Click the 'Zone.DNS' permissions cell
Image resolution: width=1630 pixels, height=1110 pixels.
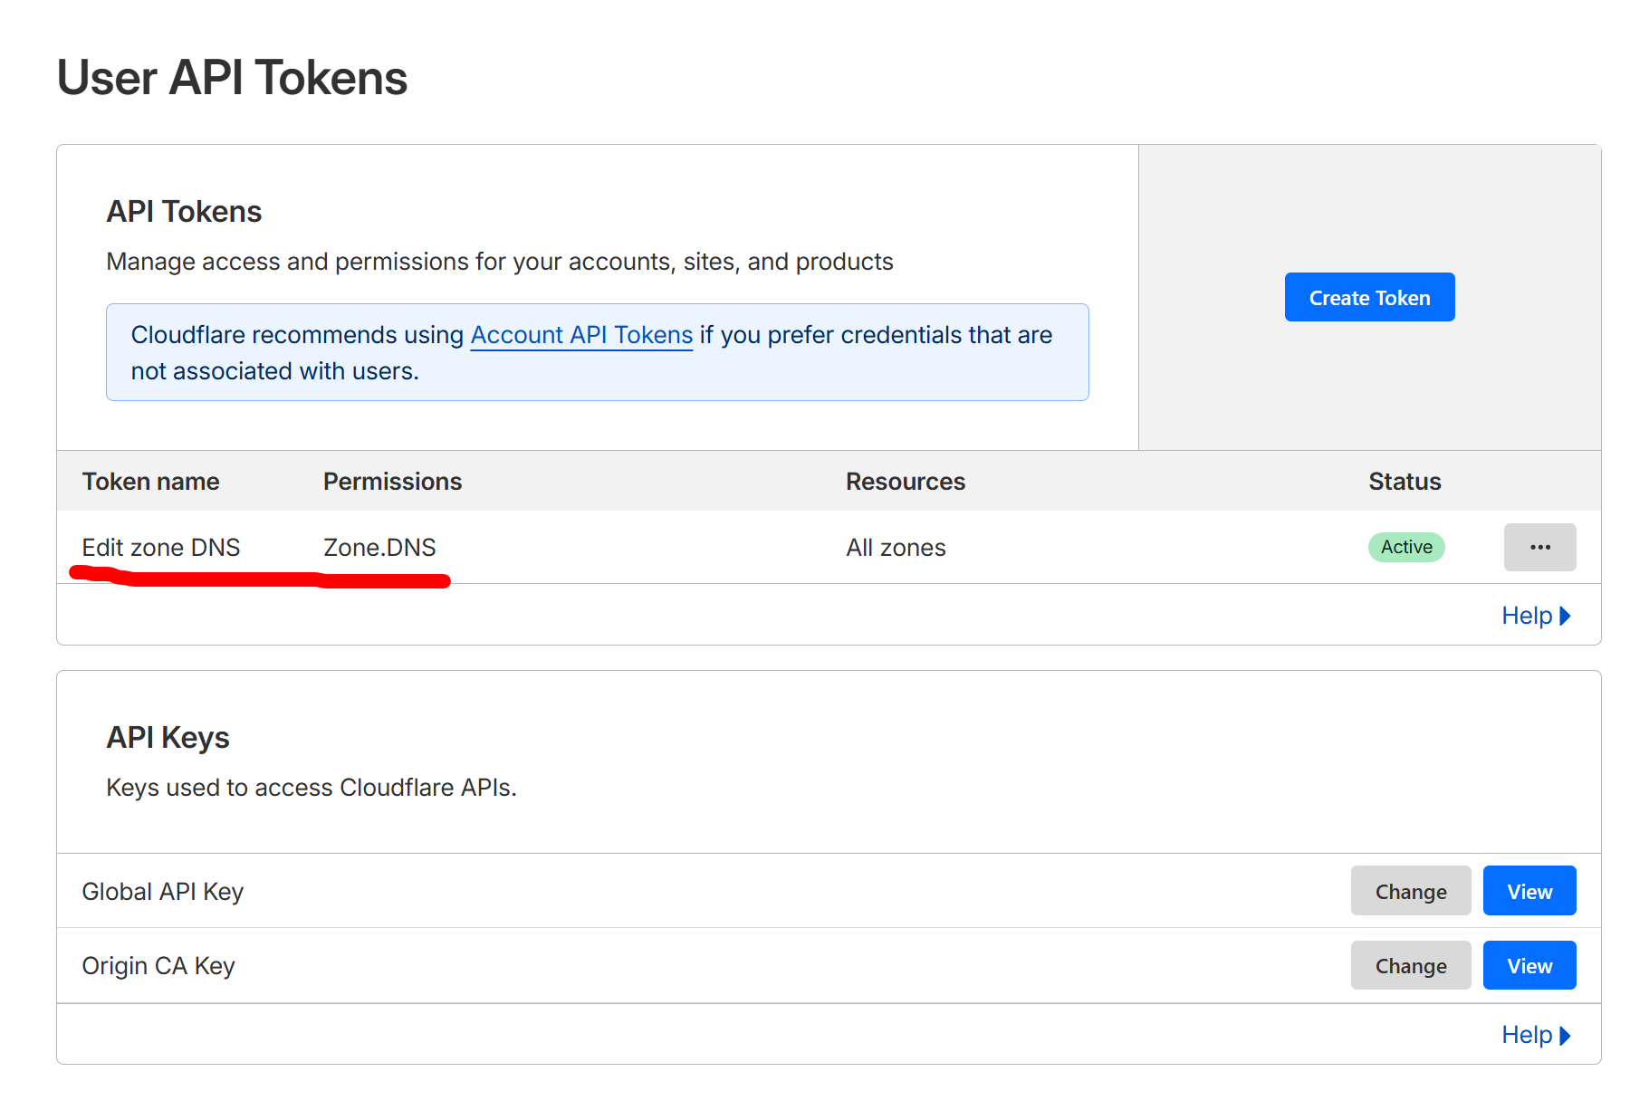(x=379, y=548)
